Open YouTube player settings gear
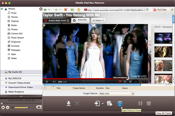Image resolution: width=175 pixels, height=116 pixels. tap(125, 81)
